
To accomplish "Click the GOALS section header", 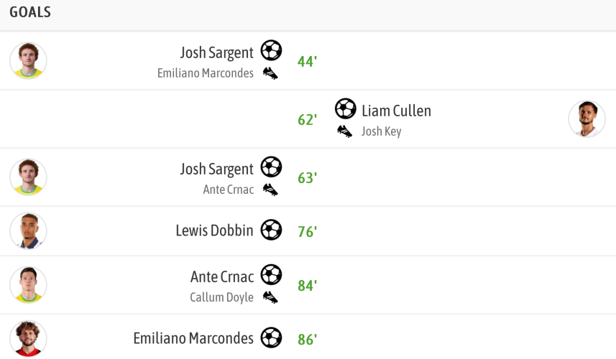I will coord(30,13).
